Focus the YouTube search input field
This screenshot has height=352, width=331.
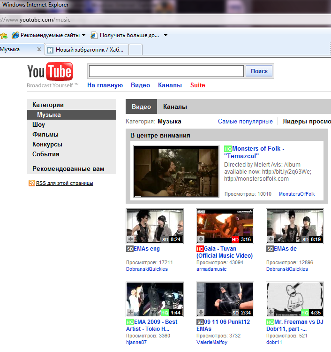(166, 71)
